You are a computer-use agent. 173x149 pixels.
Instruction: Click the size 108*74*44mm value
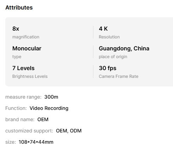[36, 142]
